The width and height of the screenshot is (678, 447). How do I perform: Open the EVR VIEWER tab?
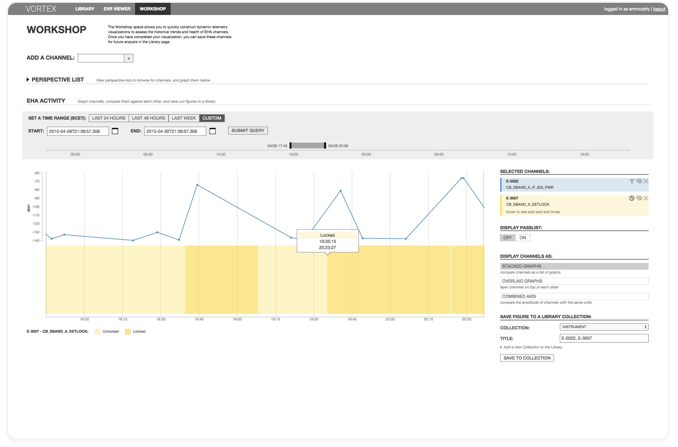(117, 9)
